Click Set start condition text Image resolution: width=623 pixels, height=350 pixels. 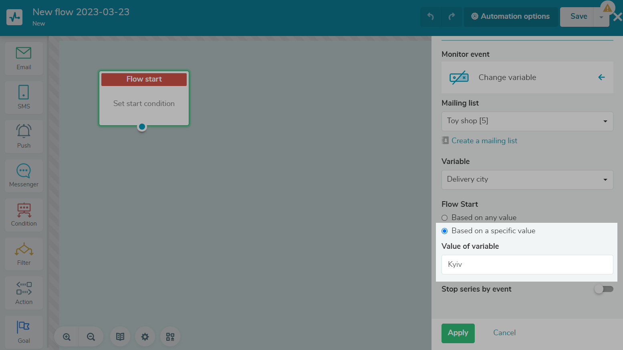click(144, 104)
